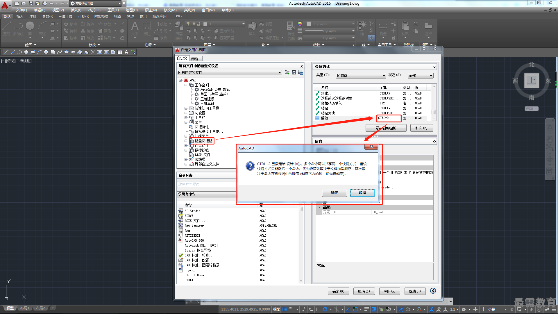Screen dimensions: 558x314
Task: Click the New file icon in quick access
Action: 17,3
